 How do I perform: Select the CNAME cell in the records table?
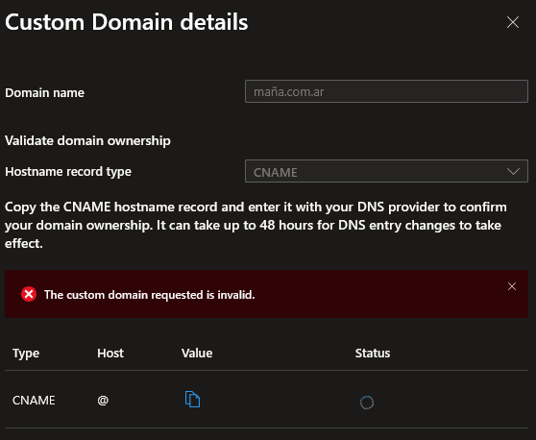34,400
